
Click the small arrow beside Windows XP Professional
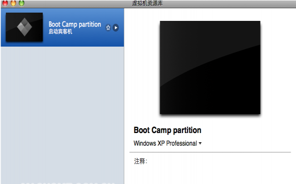point(200,143)
